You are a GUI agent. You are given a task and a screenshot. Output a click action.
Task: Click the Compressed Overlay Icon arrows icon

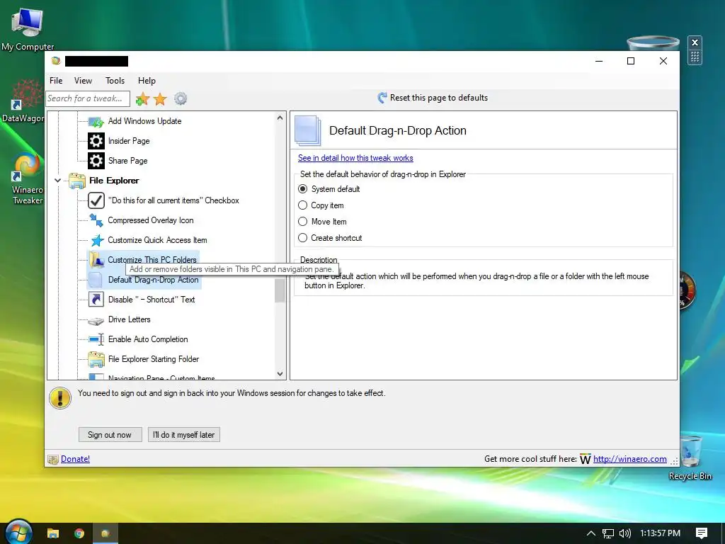[96, 220]
